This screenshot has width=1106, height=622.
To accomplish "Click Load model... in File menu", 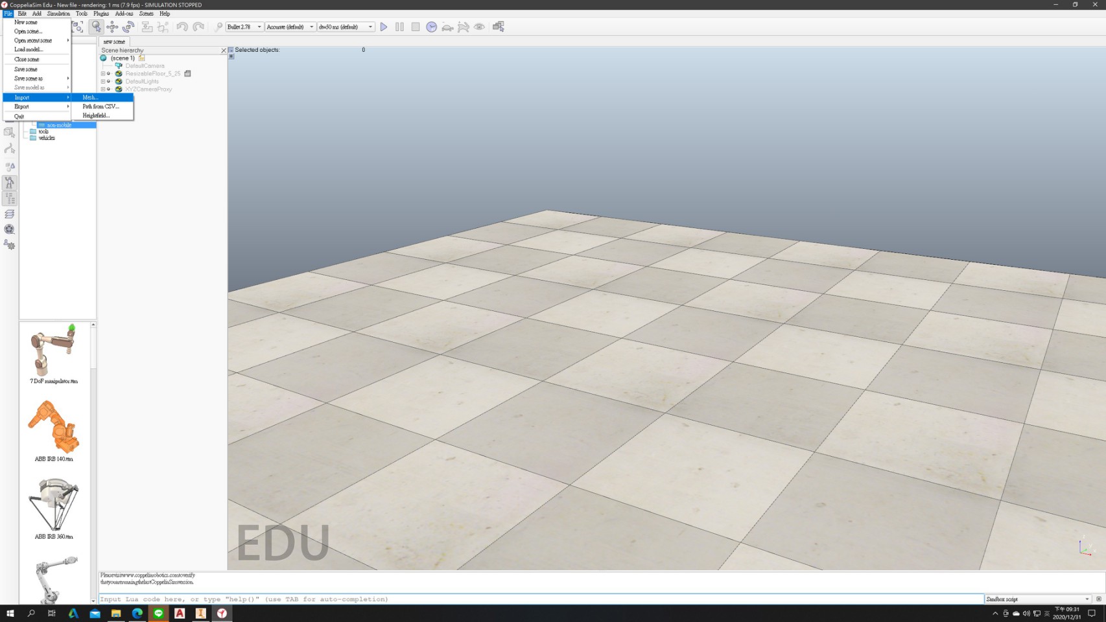I will [38, 49].
